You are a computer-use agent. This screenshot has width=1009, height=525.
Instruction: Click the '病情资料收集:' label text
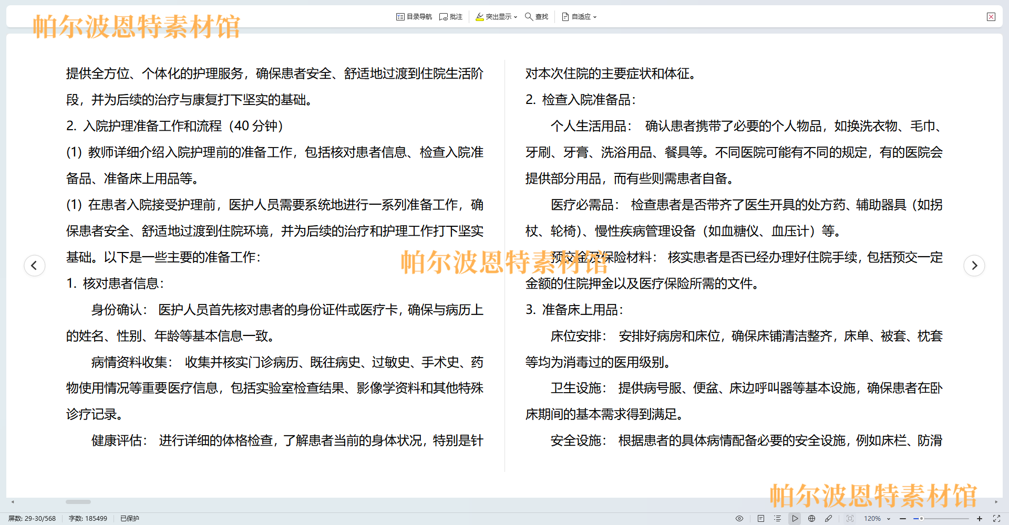click(132, 362)
